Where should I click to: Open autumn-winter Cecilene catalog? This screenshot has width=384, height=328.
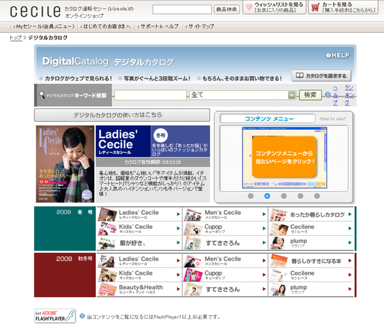coord(311,275)
